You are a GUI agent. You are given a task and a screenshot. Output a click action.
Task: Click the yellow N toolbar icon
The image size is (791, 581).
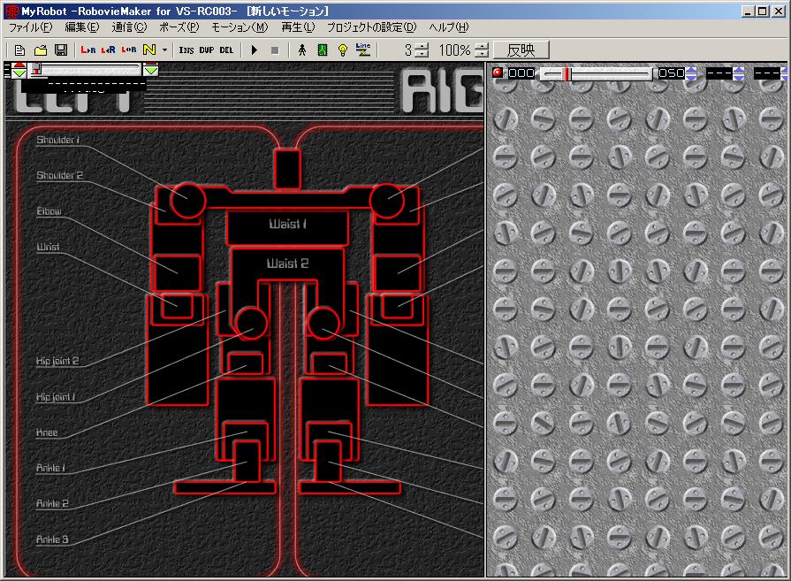pyautogui.click(x=149, y=50)
